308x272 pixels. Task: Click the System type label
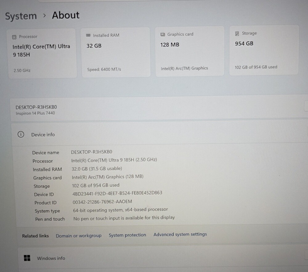point(47,211)
